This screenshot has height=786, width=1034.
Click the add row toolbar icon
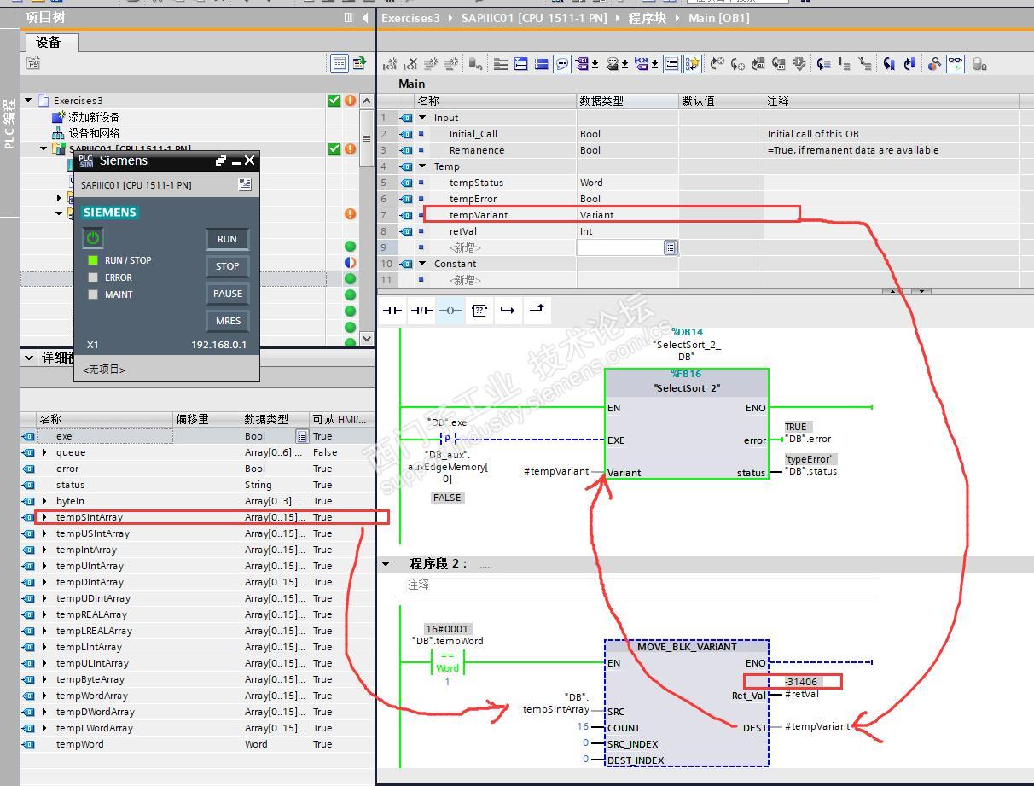point(451,64)
